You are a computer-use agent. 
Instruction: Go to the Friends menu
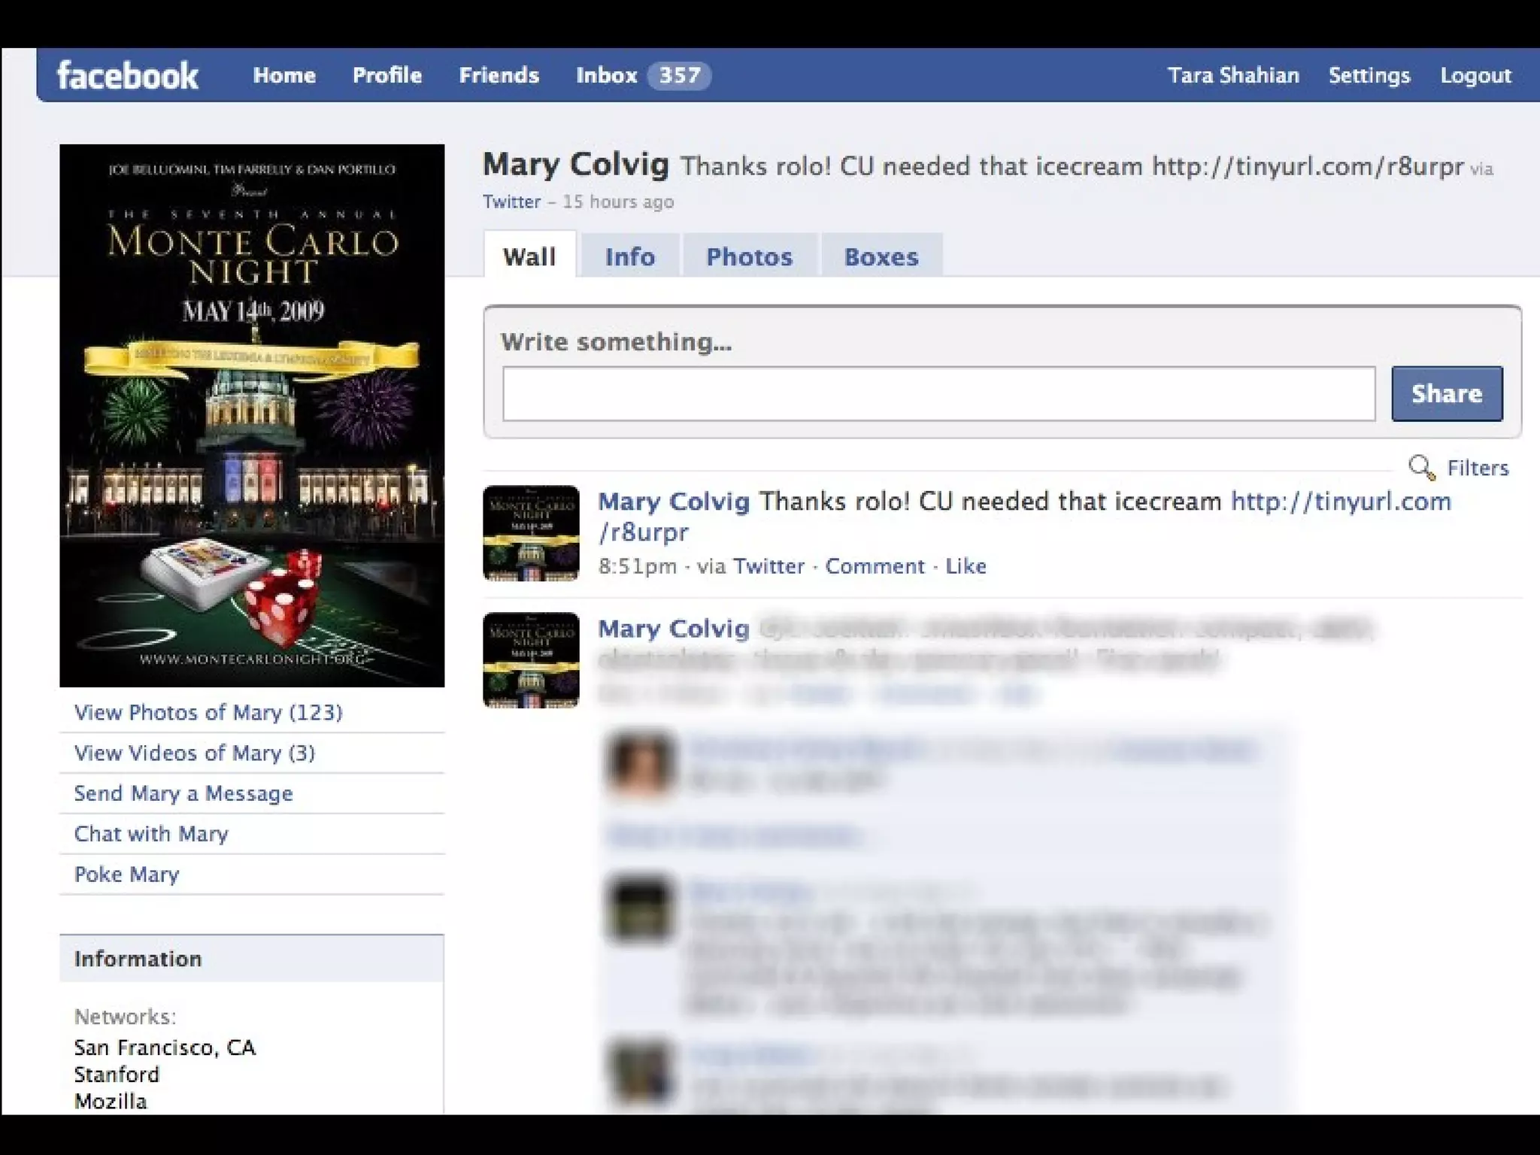[x=499, y=75]
